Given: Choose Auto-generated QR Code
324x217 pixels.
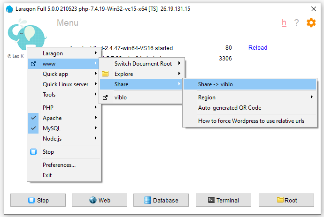Looking at the screenshot, I should coord(250,108).
